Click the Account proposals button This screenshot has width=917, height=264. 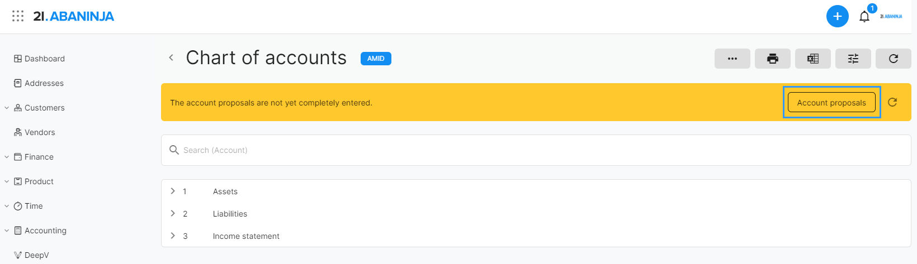pos(831,102)
